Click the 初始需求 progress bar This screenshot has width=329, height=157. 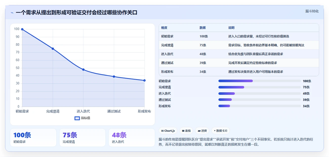pyautogui.click(x=260, y=81)
